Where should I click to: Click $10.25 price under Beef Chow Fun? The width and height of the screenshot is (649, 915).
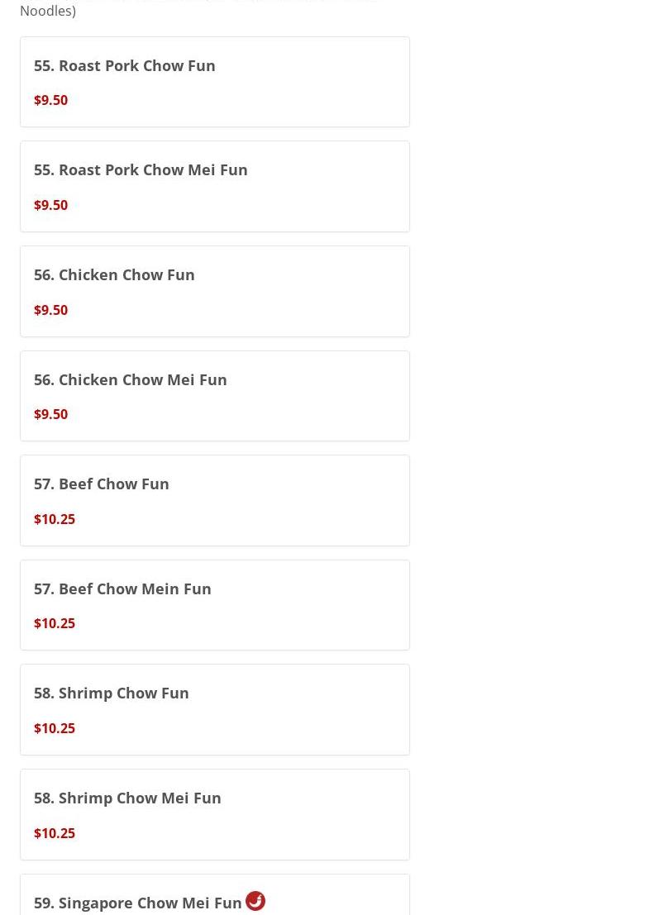55,519
